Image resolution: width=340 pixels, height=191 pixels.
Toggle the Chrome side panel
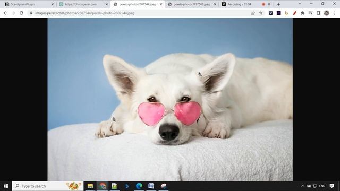318,13
